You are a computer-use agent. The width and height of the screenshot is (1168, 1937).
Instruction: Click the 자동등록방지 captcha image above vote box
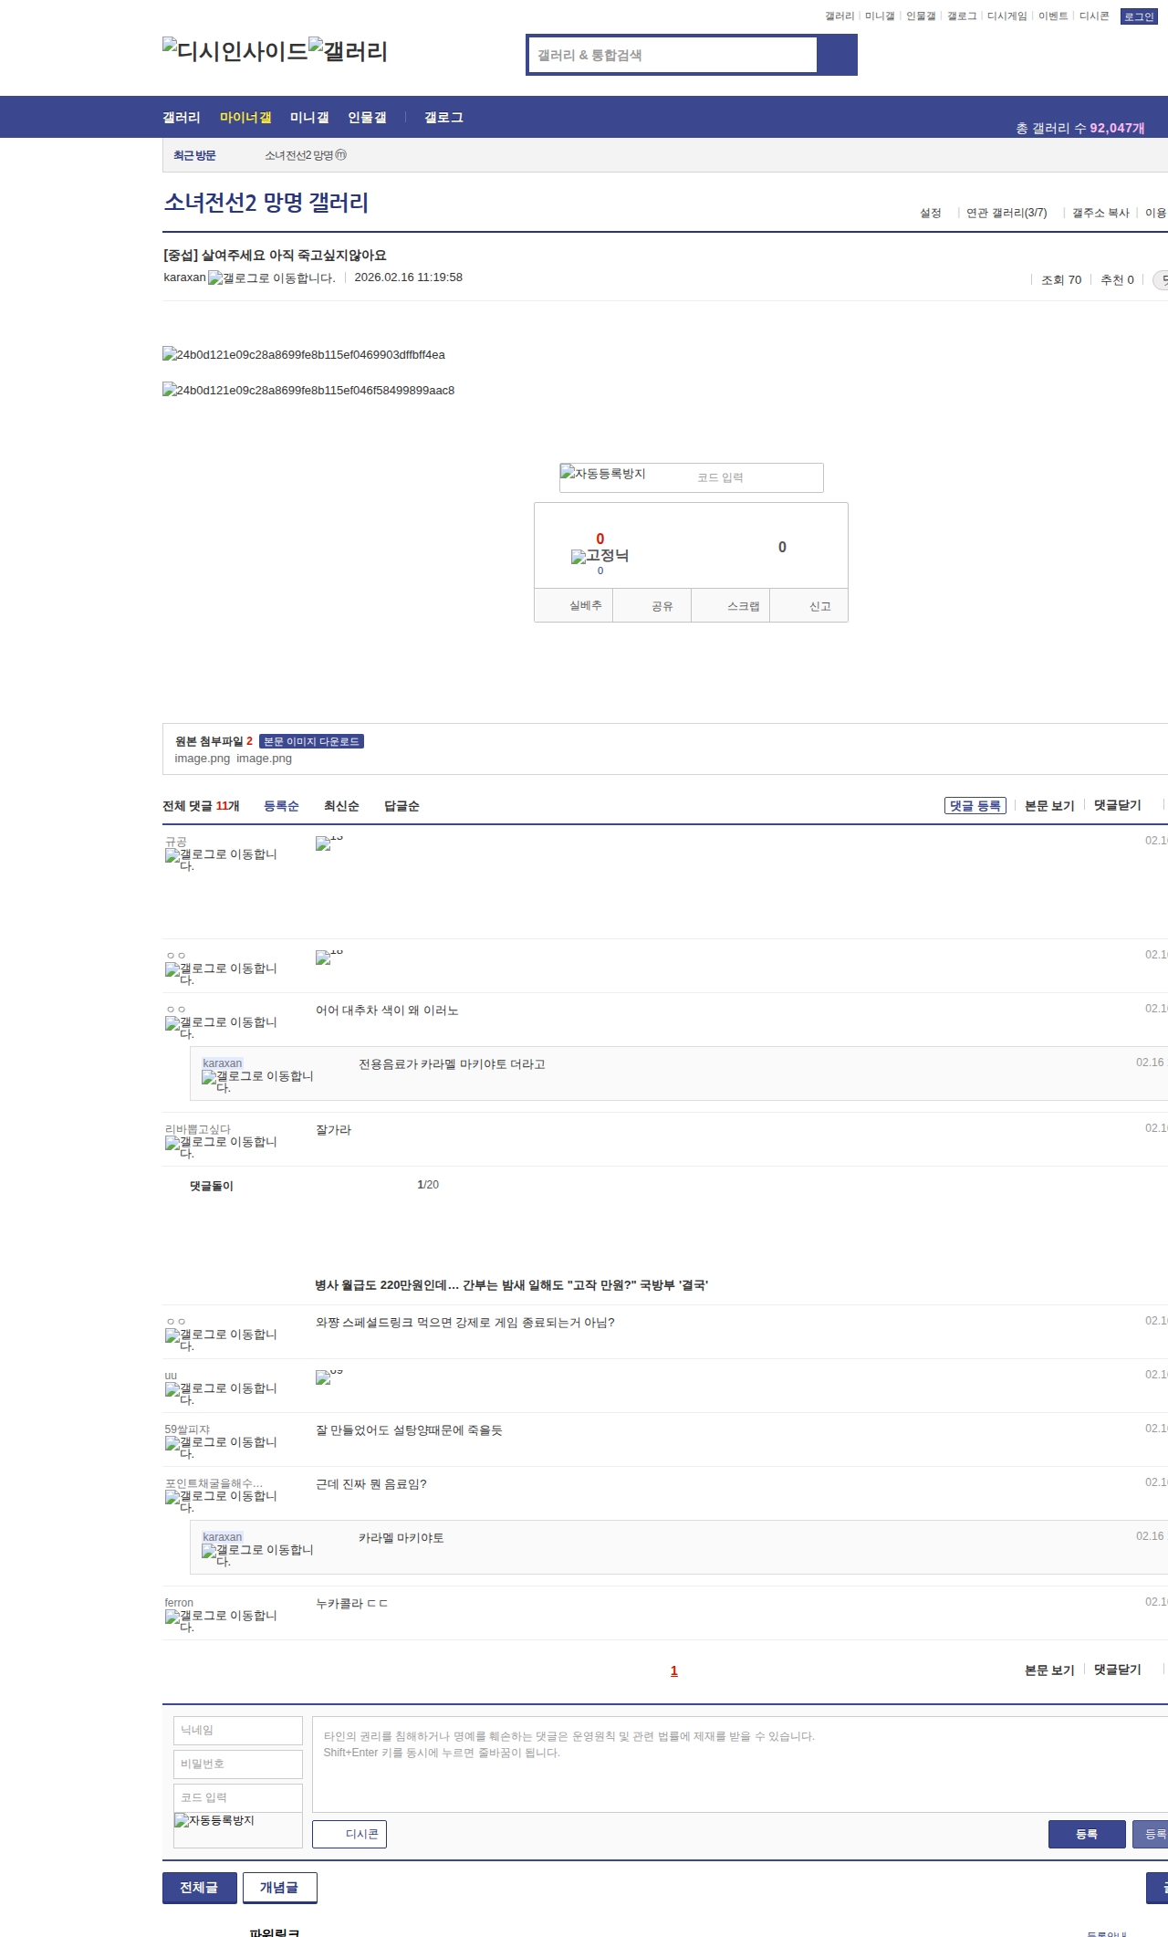[x=603, y=473]
